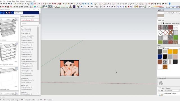The width and height of the screenshot is (180, 101).
Task: Click the Components panel cube icon
Action: pyautogui.click(x=161, y=83)
